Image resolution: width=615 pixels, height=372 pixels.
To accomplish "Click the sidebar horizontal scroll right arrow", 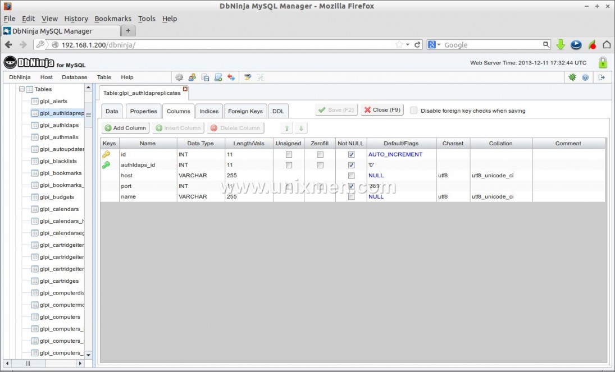I will (x=80, y=364).
